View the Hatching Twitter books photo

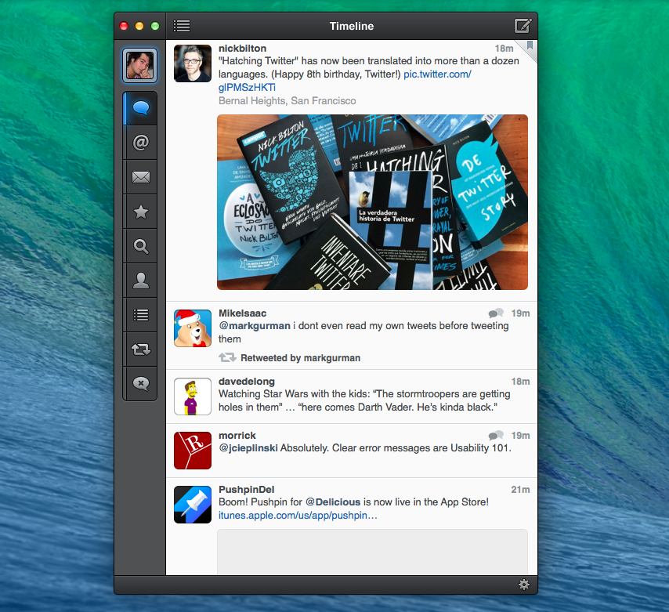point(372,202)
